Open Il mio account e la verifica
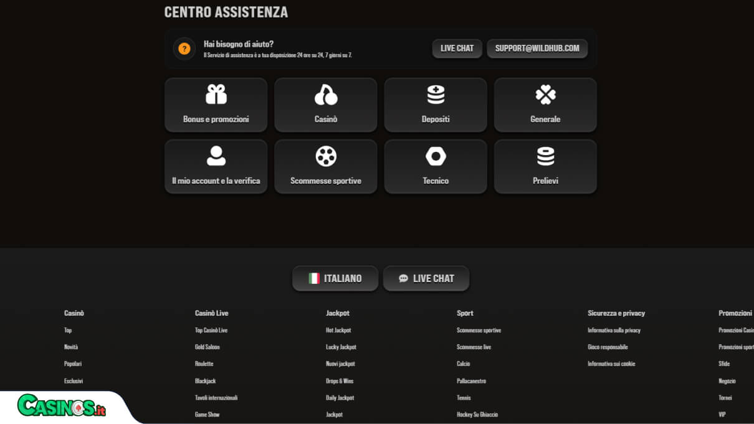The width and height of the screenshot is (754, 424). point(216,166)
